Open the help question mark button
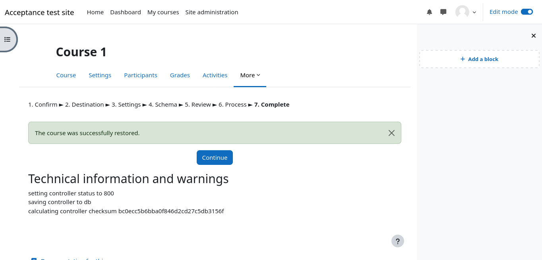This screenshot has height=260, width=542. 397,241
